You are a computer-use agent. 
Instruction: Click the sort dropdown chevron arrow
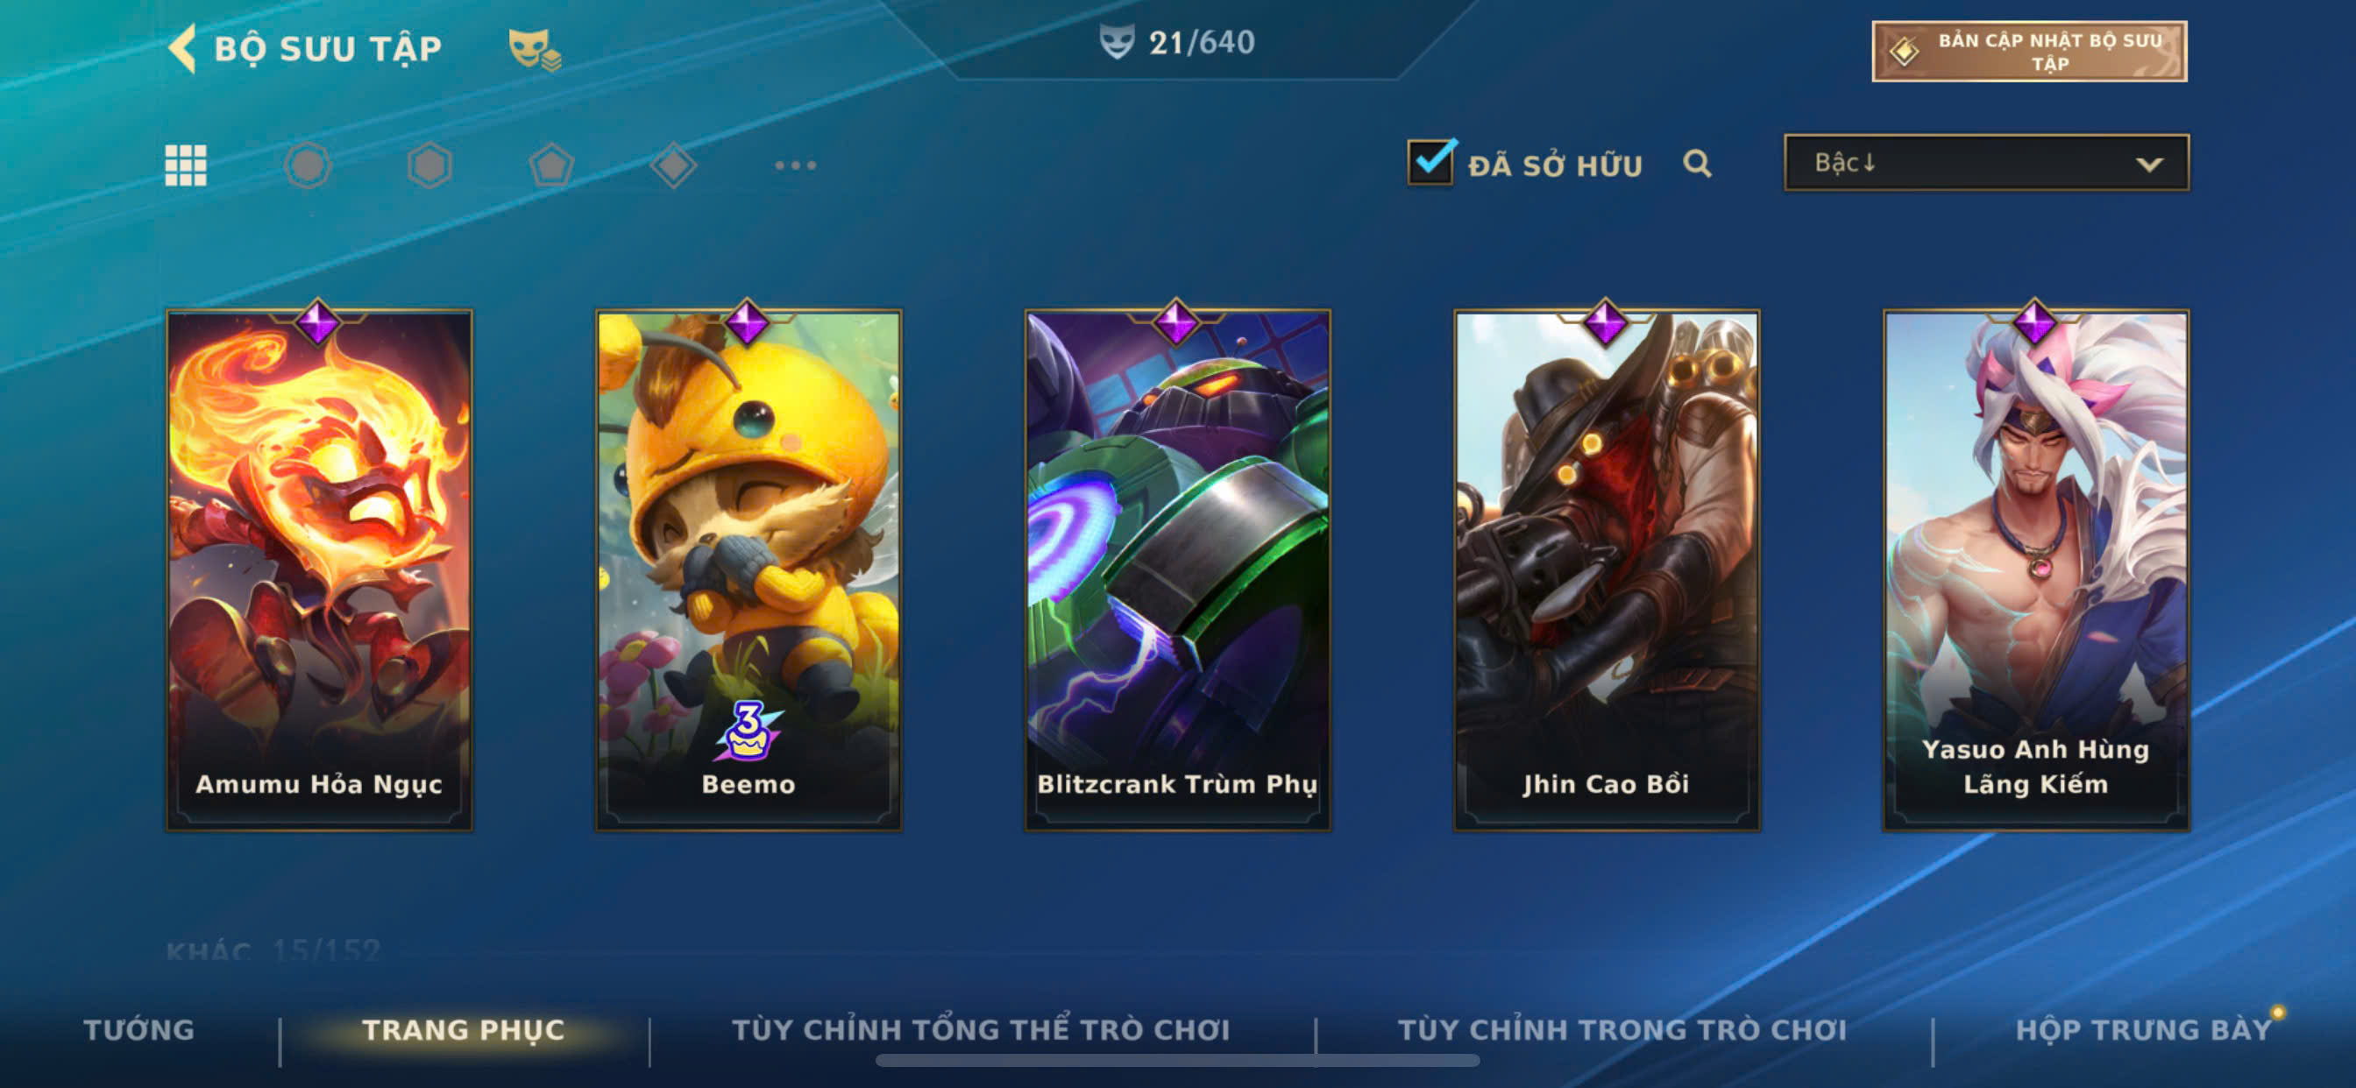pos(2149,165)
